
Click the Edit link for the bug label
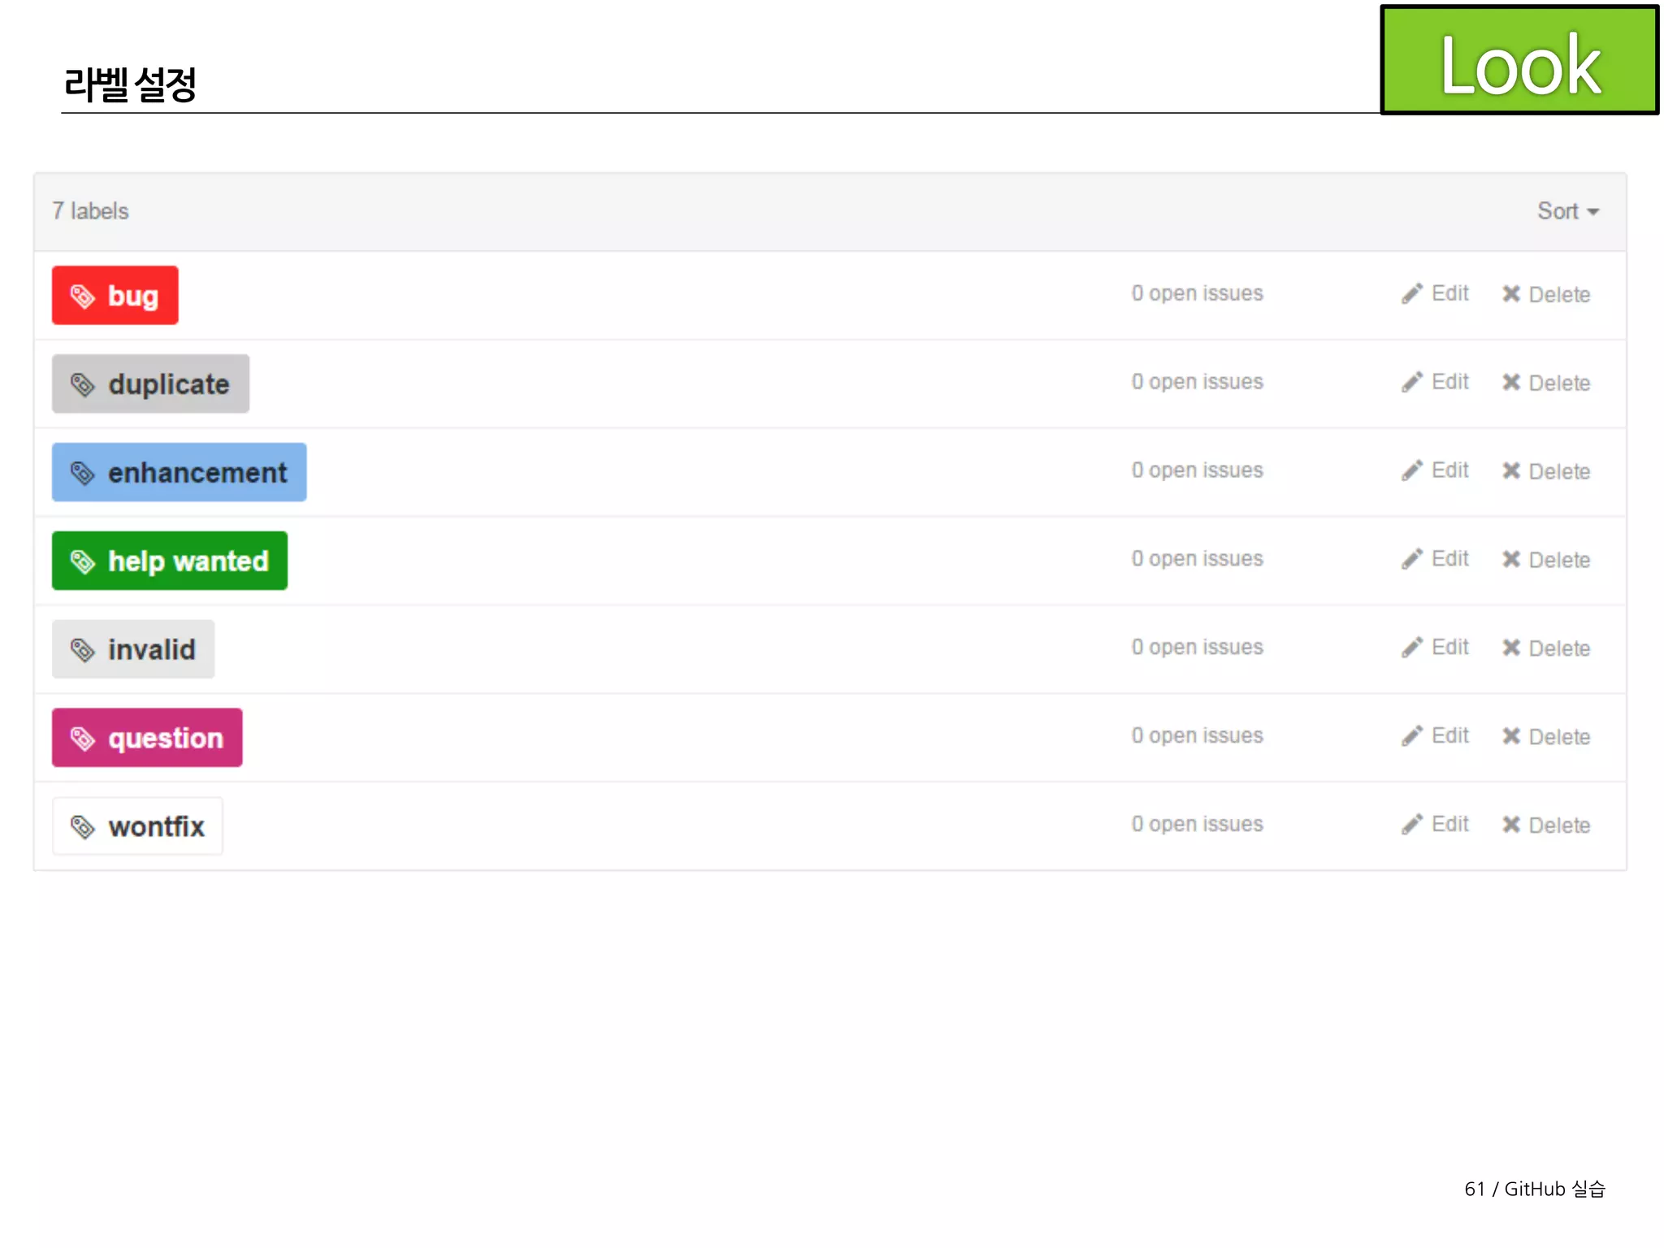pos(1450,293)
